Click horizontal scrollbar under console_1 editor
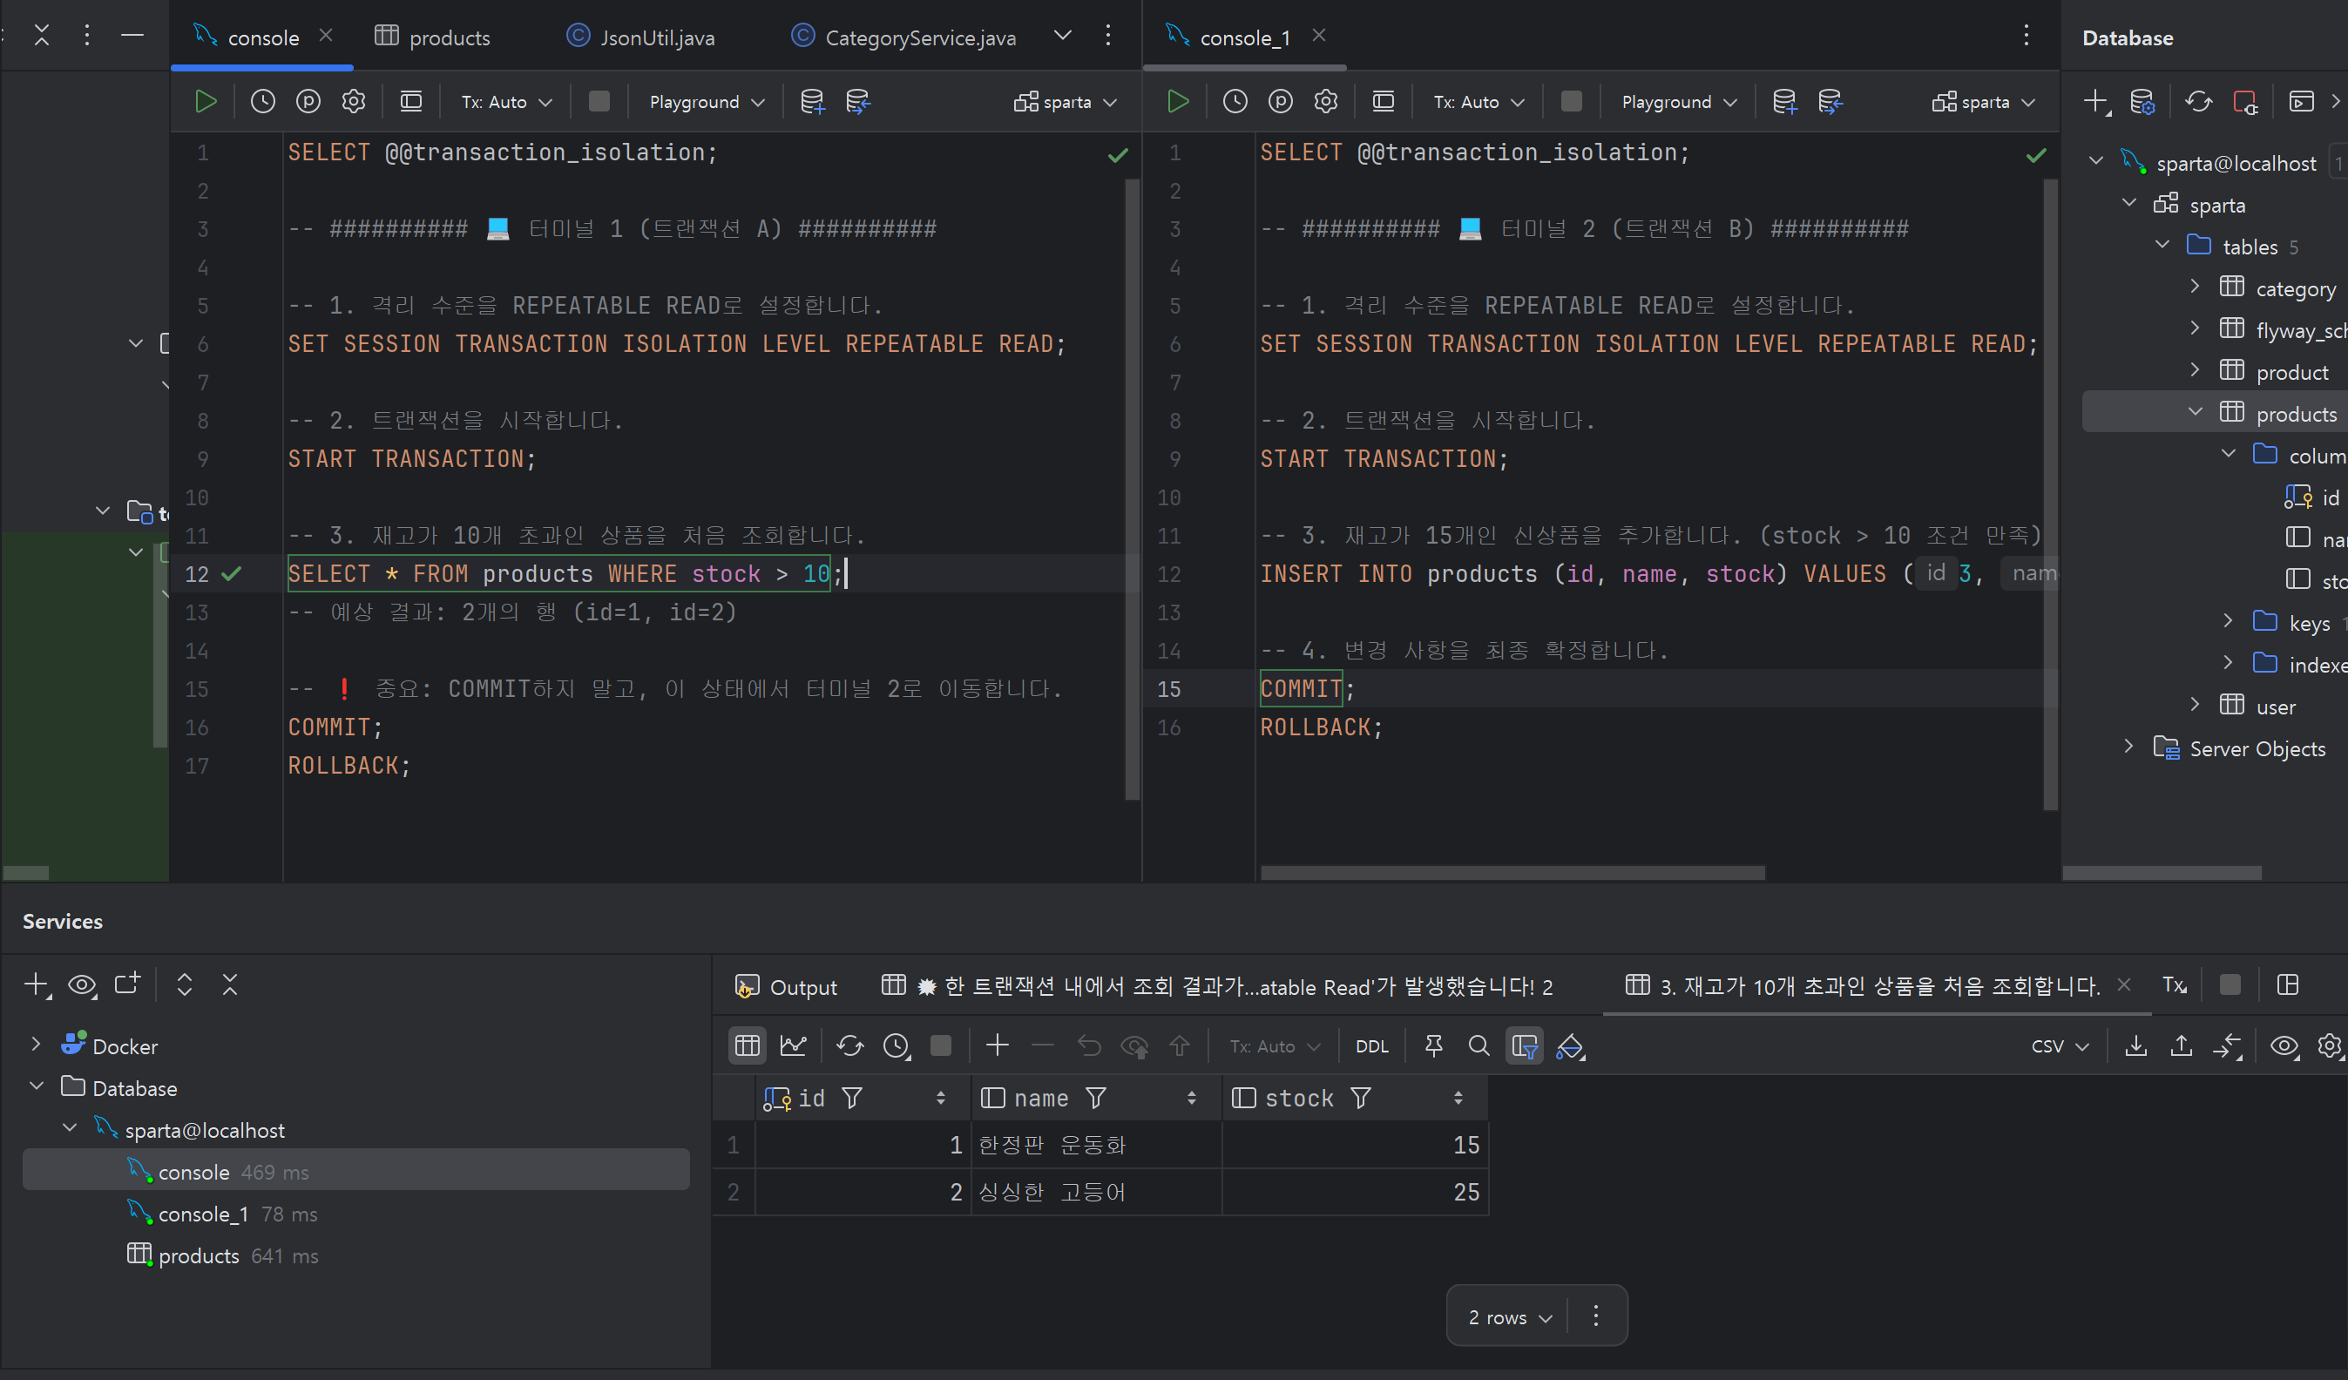This screenshot has height=1380, width=2348. pyautogui.click(x=1512, y=873)
